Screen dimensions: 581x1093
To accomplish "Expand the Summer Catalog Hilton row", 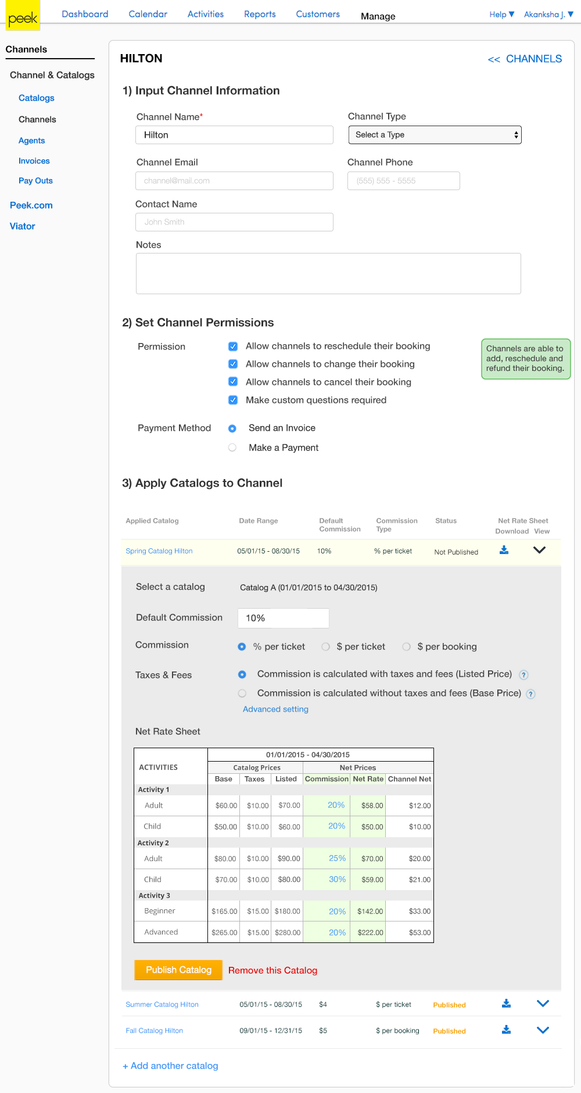I will coord(543,1003).
